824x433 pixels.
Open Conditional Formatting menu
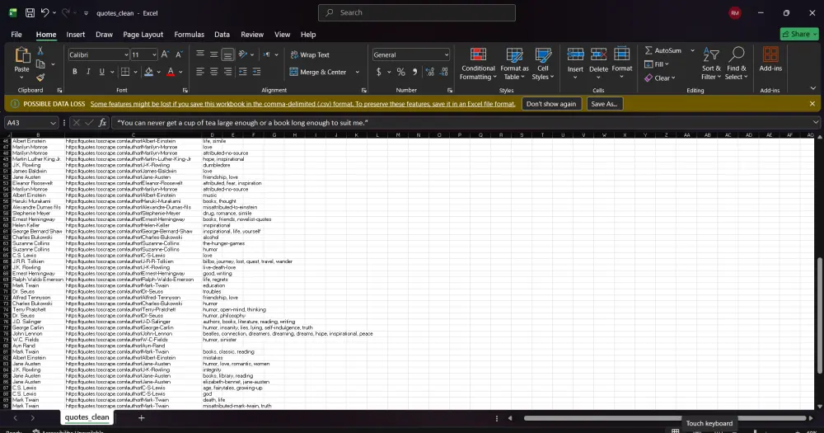tap(478, 64)
